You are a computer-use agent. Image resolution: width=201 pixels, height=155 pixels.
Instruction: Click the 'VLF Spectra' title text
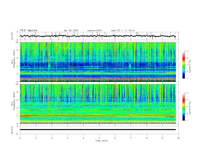coord(29,30)
